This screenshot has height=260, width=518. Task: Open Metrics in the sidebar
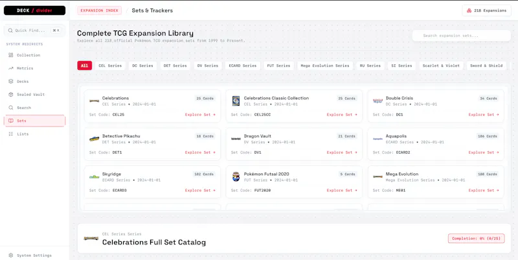pyautogui.click(x=35, y=68)
